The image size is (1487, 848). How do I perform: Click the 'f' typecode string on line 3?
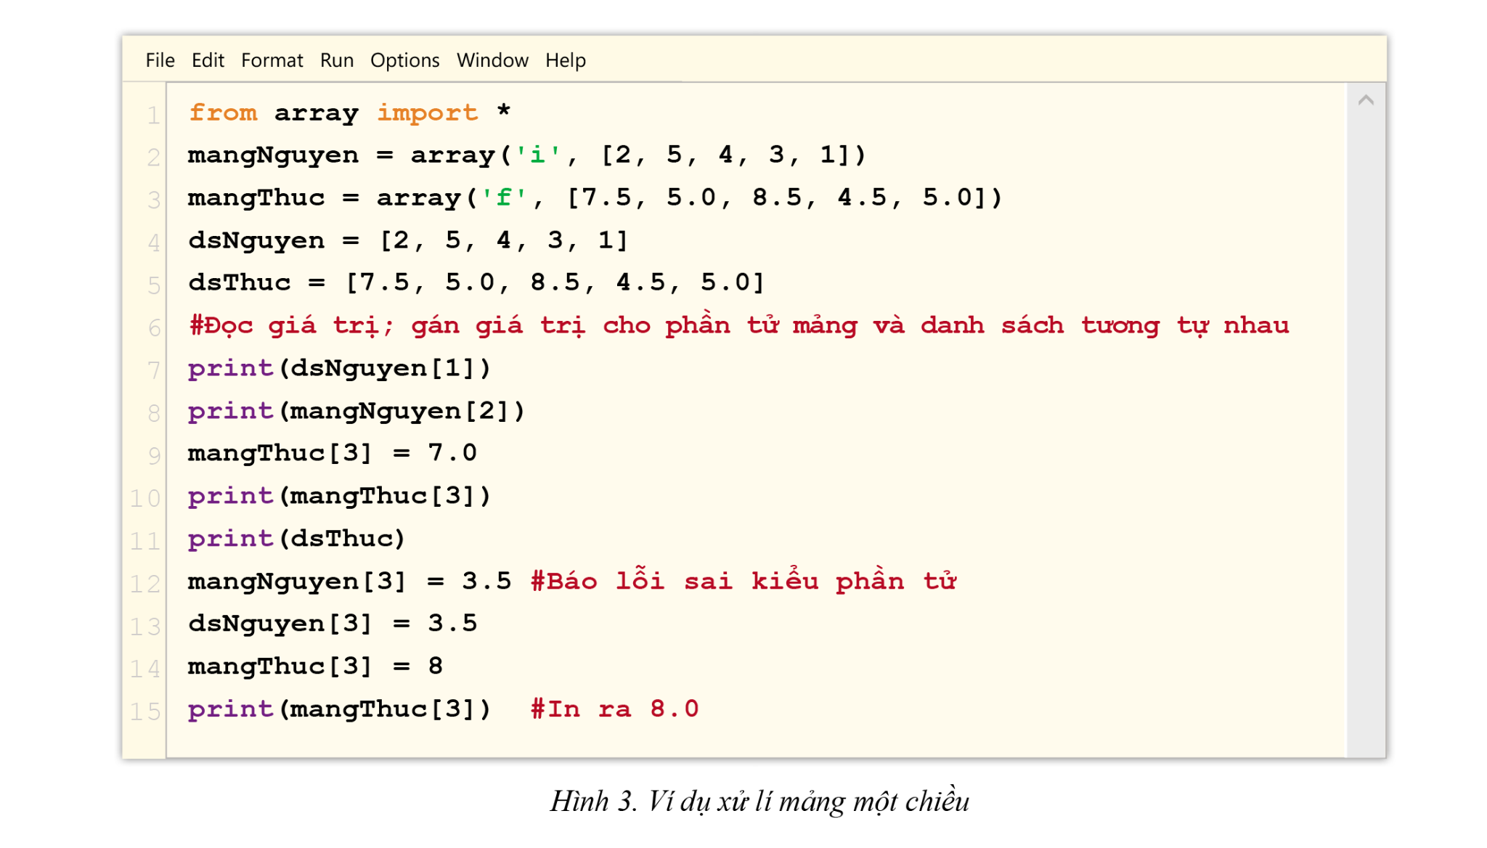pos(503,197)
